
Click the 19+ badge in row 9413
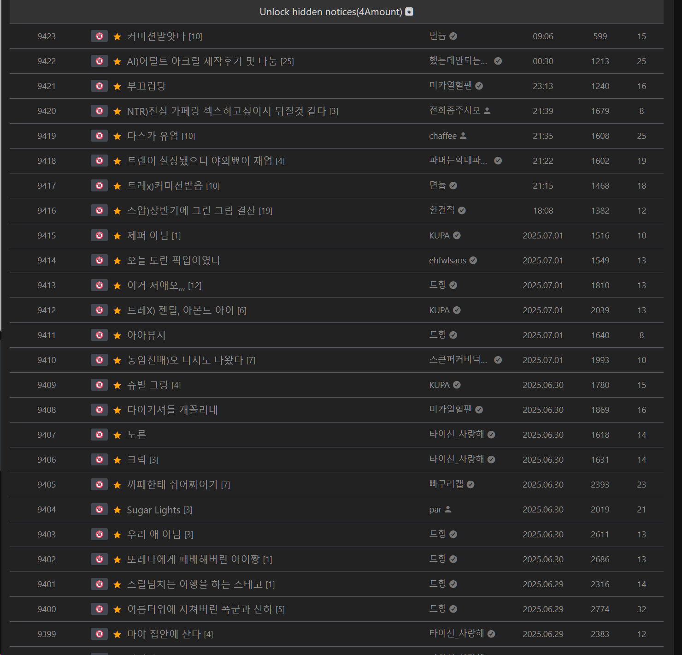[99, 285]
